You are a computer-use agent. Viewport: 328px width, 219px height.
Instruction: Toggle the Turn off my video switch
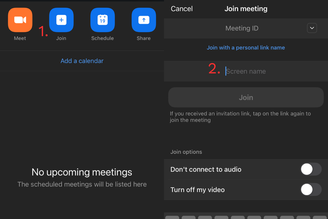311,189
